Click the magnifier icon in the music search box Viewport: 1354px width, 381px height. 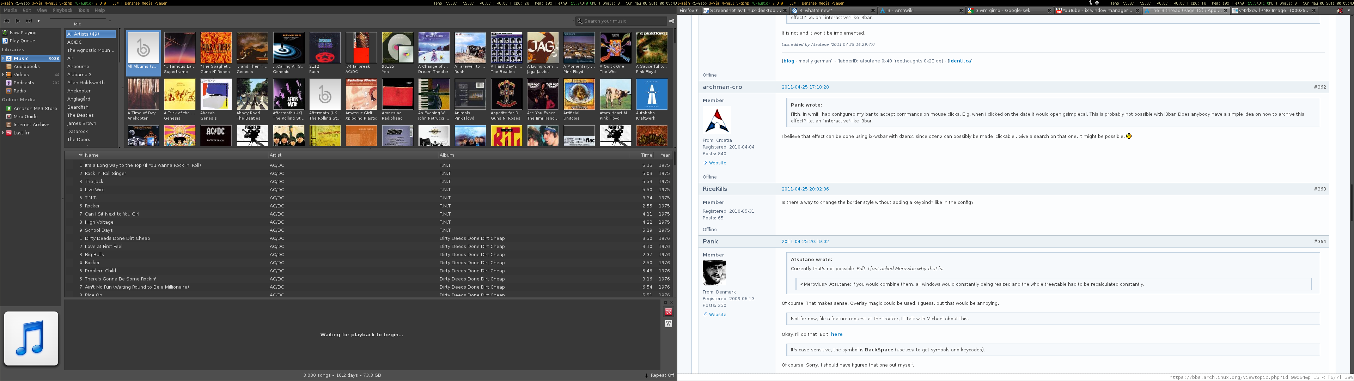(x=580, y=21)
